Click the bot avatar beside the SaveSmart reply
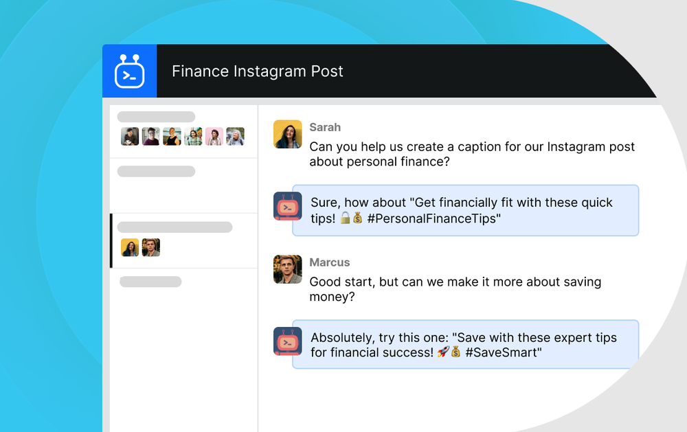Screen dimensions: 687x432 (288, 341)
